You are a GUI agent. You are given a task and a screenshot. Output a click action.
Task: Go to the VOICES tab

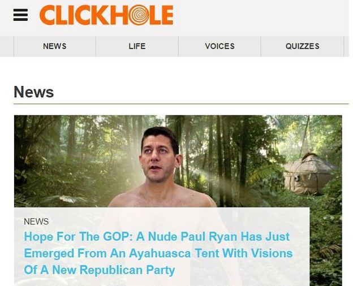point(219,46)
